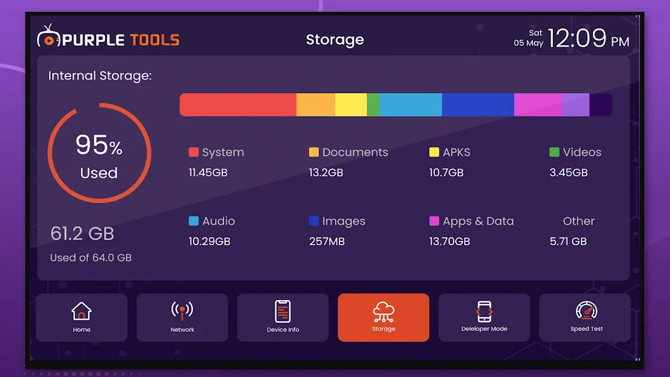670x377 pixels.
Task: Launch the Speed Test gauge icon
Action: [586, 311]
